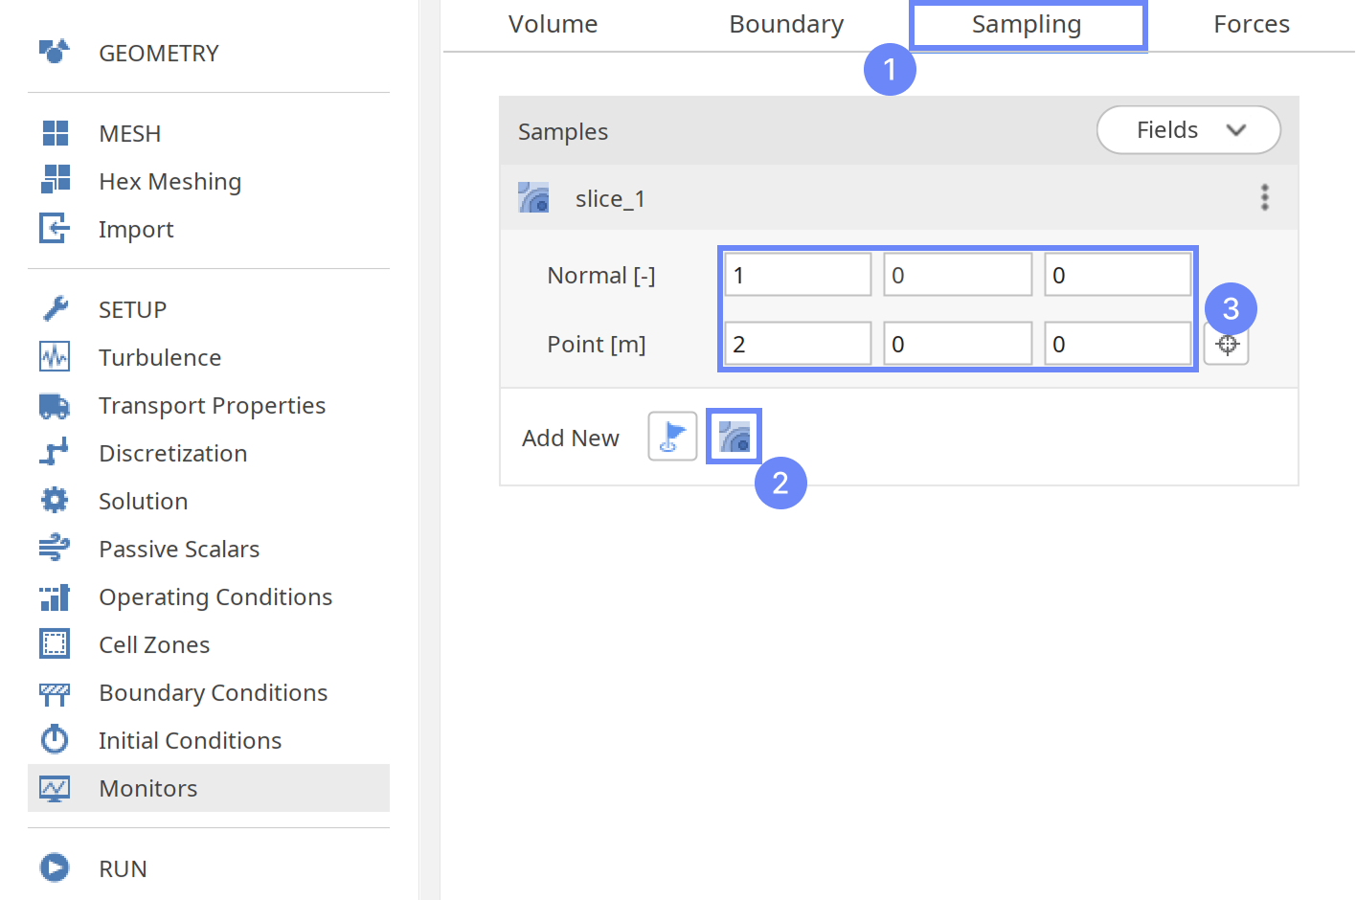Click the Transport Properties truck icon
The height and width of the screenshot is (900, 1356).
(55, 405)
